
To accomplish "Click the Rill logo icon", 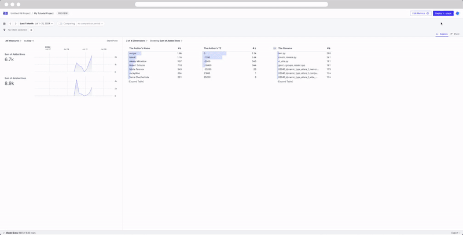I will point(5,13).
